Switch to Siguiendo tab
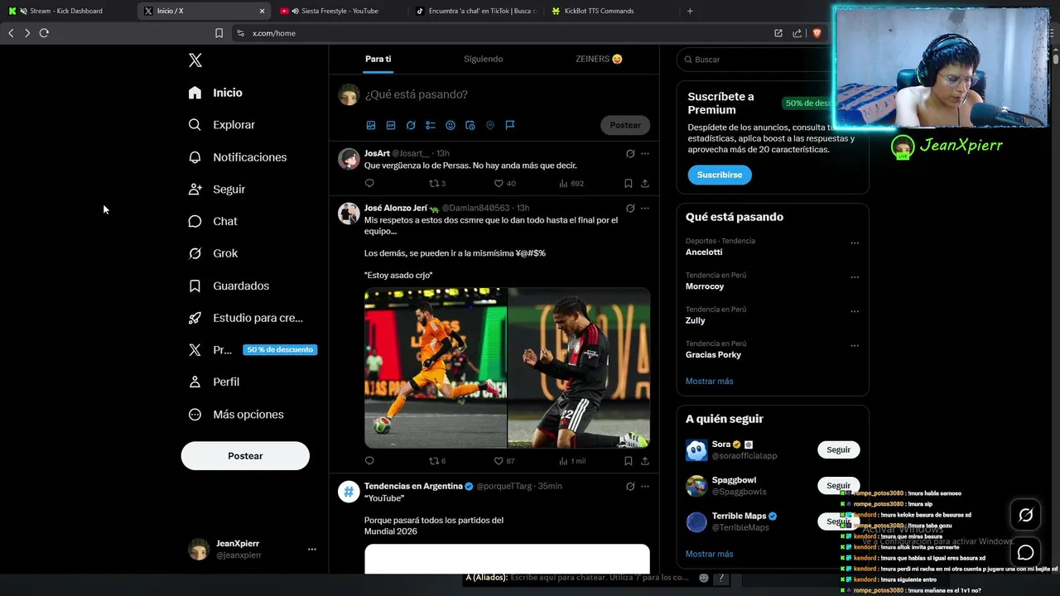1060x596 pixels. pos(483,59)
